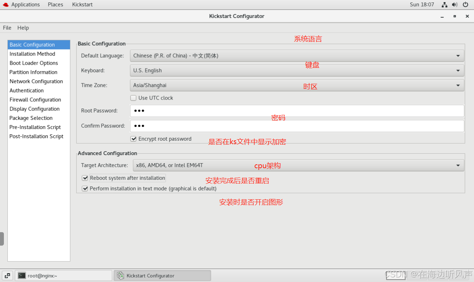Open the Target Architecture dropdown
The image size is (474, 282).
[299, 165]
